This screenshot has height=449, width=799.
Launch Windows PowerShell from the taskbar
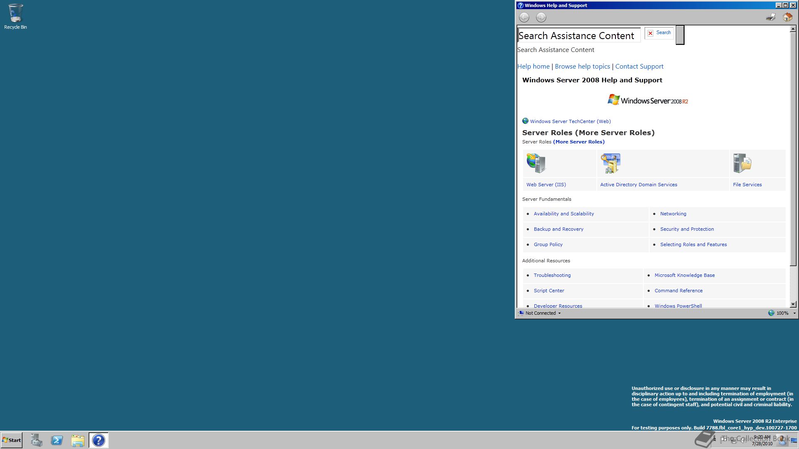coord(57,440)
